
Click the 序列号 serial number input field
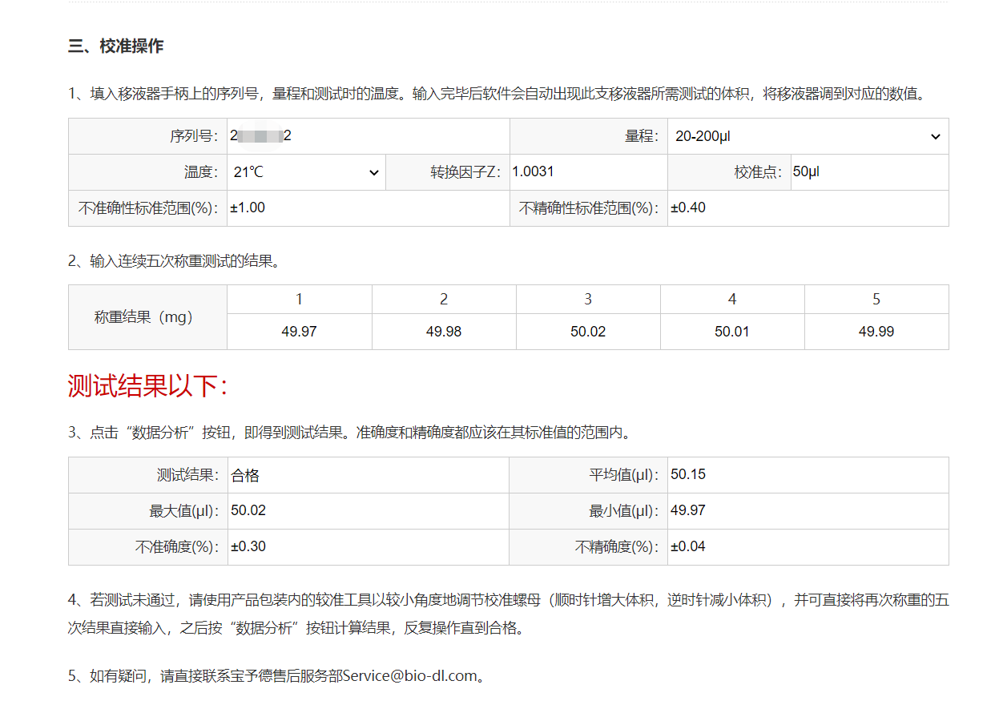point(367,136)
